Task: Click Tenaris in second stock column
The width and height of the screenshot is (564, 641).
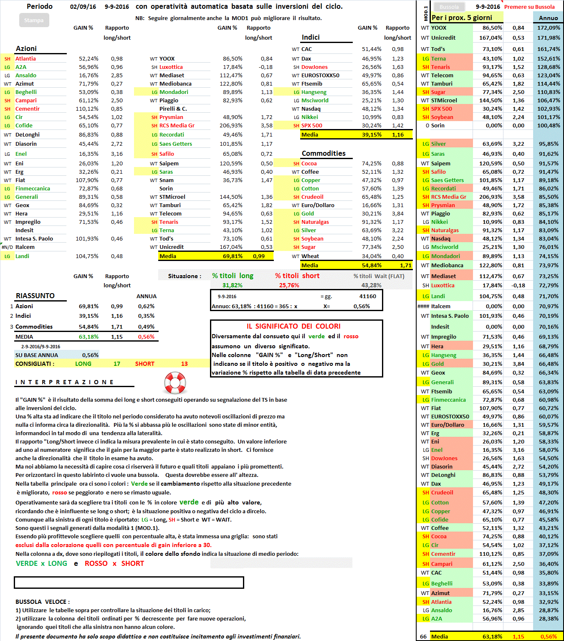Action: (169, 222)
